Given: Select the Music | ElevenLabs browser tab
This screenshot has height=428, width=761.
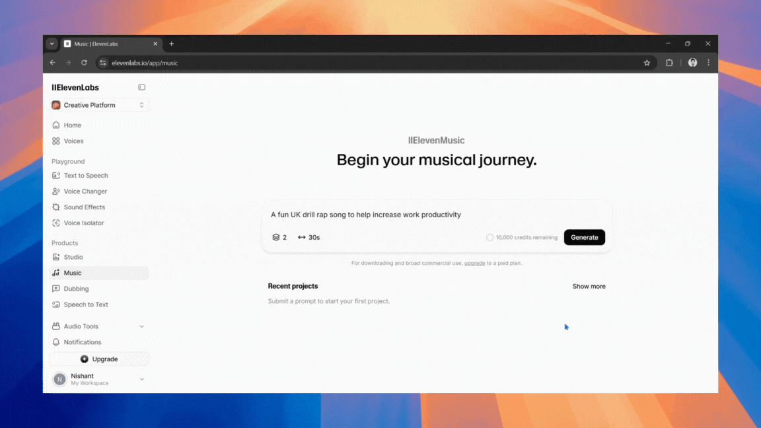Looking at the screenshot, I should (111, 44).
